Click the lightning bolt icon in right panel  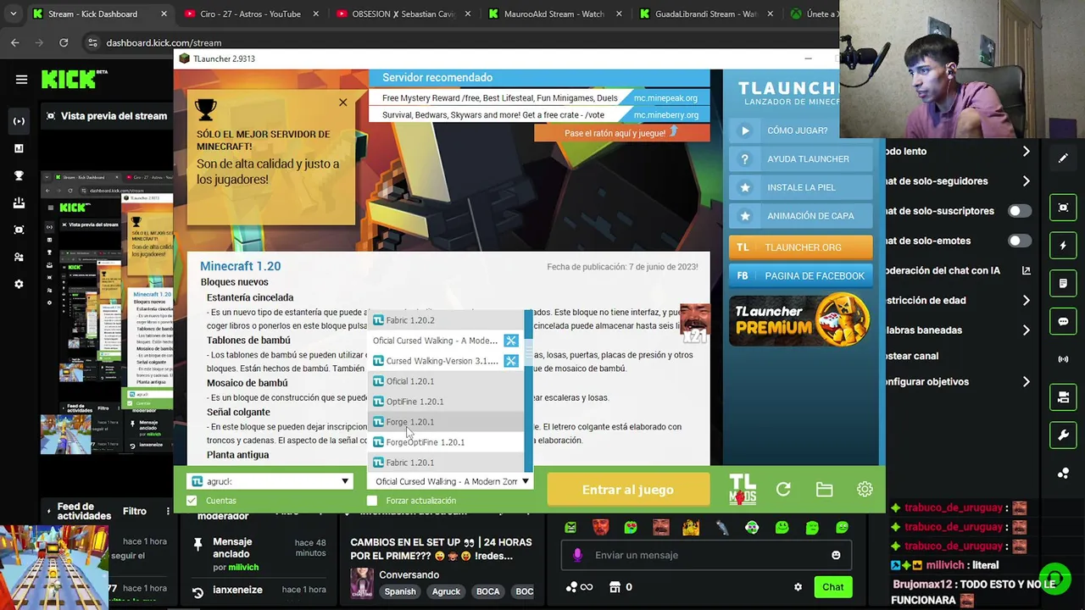1063,246
